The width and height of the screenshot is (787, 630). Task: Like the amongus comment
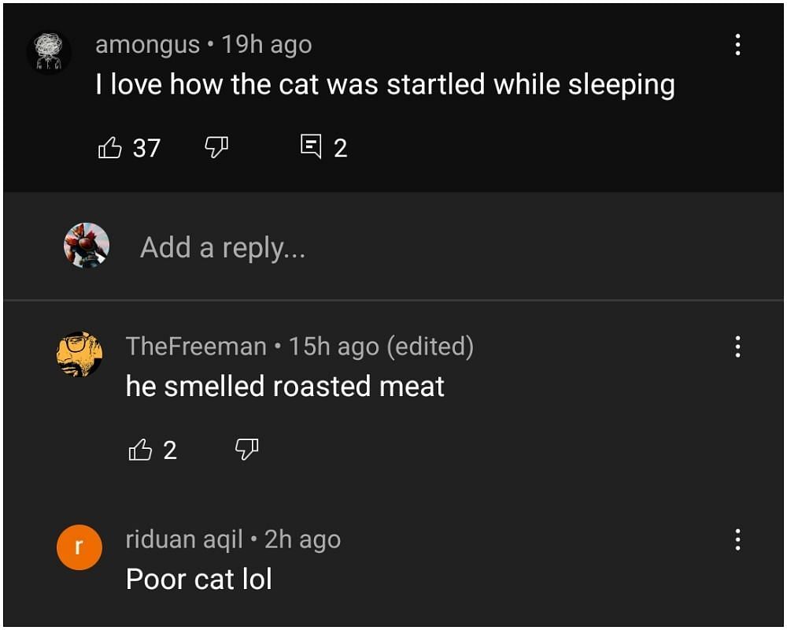pyautogui.click(x=109, y=147)
